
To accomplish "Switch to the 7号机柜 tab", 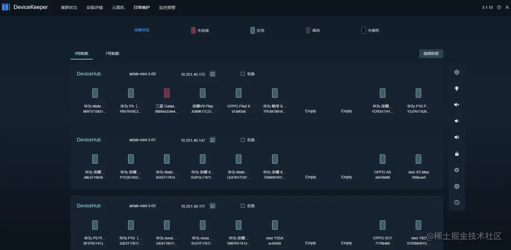I will 113,54.
